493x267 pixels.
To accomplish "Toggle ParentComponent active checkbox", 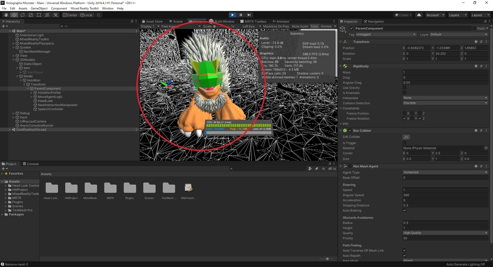I will coord(352,28).
